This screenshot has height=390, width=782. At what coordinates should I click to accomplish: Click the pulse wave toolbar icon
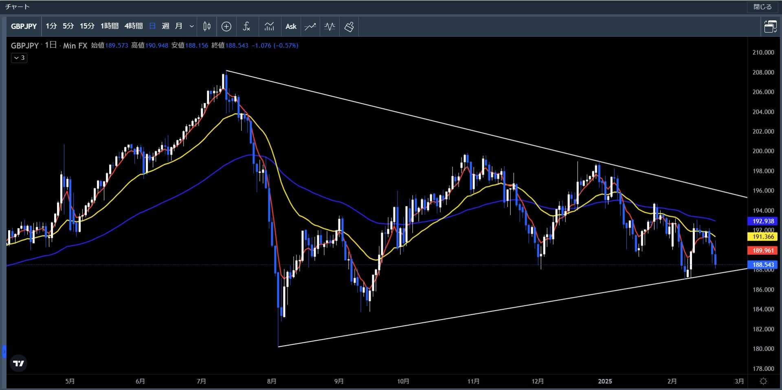[329, 26]
